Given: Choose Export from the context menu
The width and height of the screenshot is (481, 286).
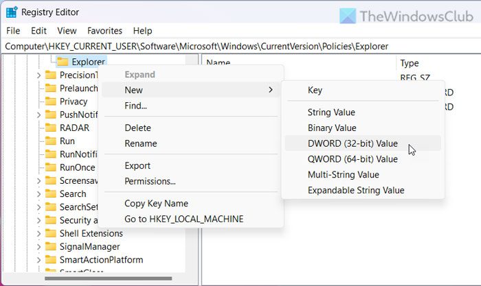Looking at the screenshot, I should (190, 166).
